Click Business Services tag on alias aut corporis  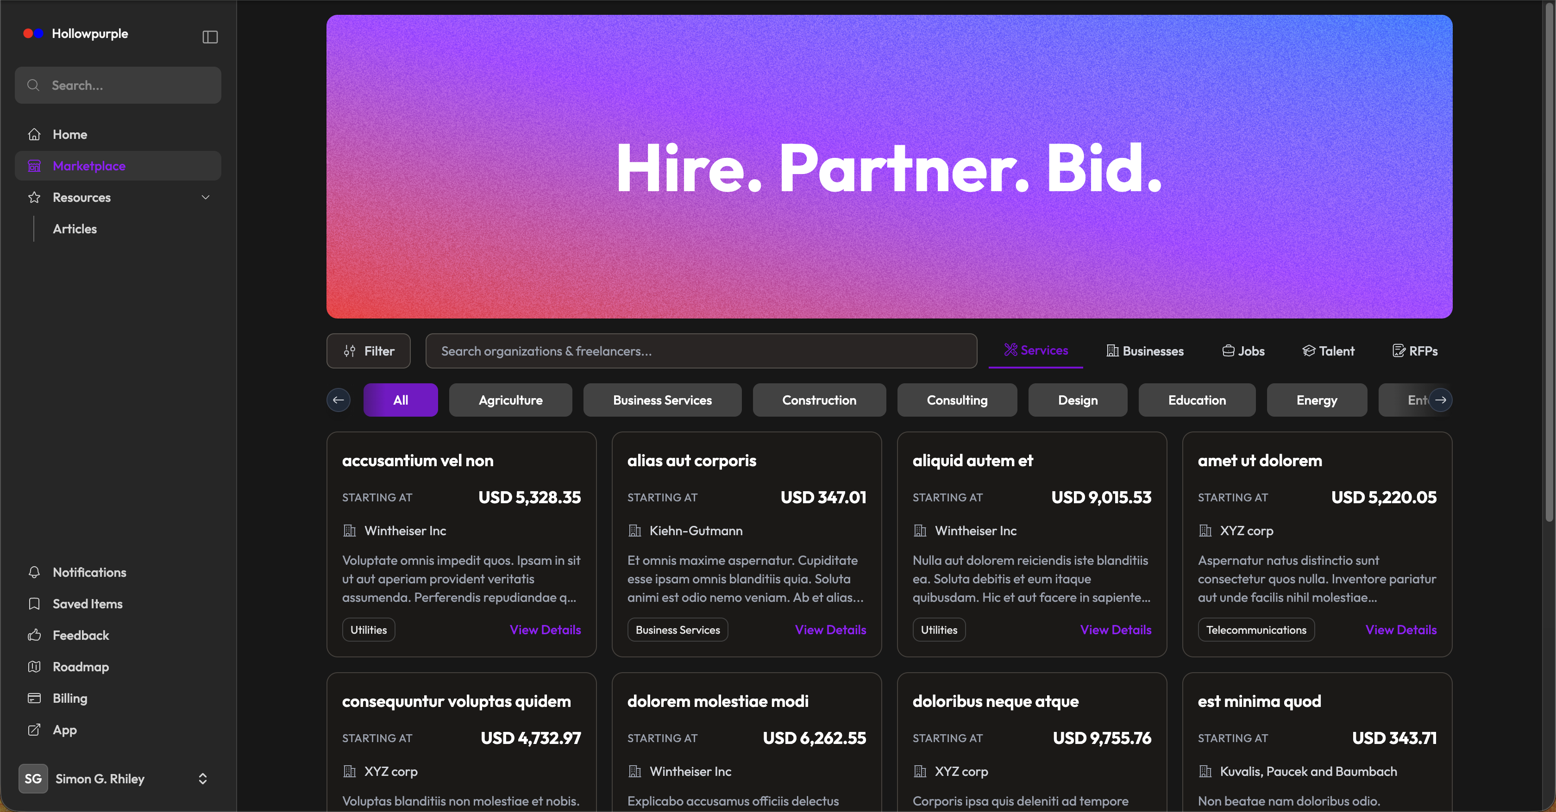click(x=678, y=630)
